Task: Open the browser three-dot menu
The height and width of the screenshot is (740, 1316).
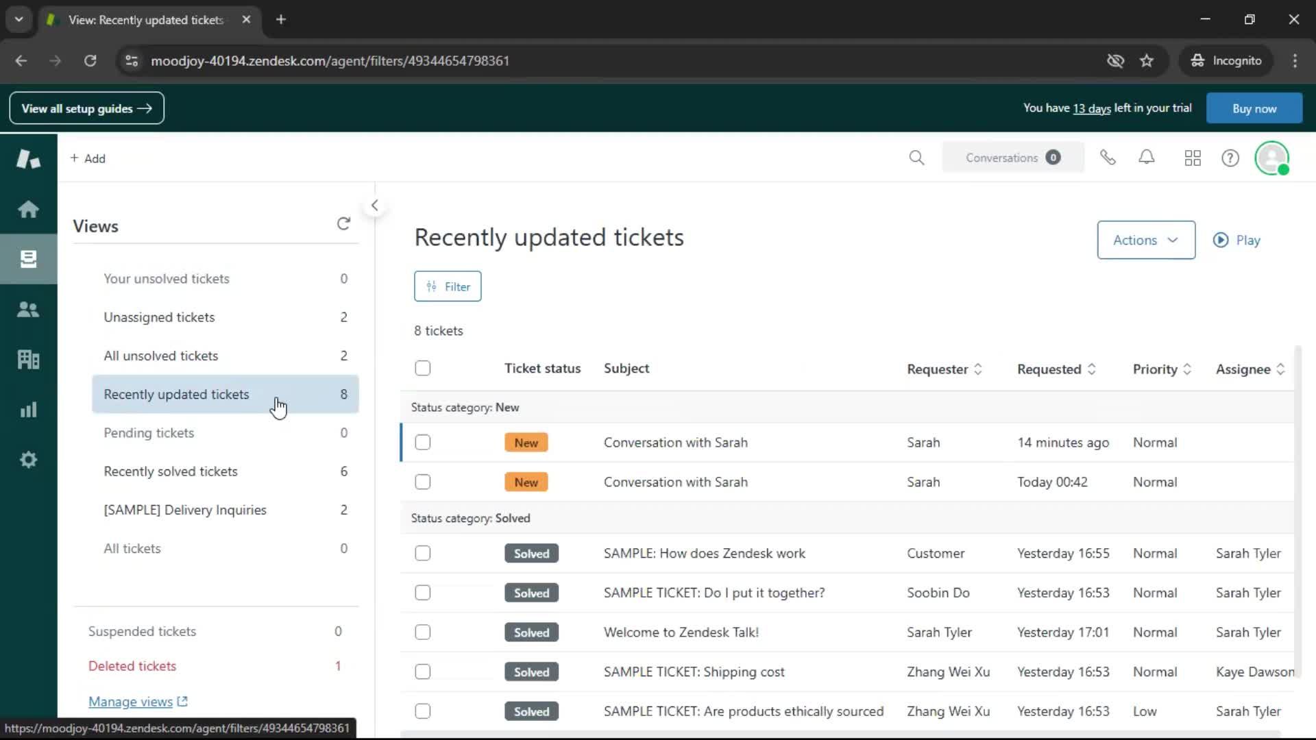Action: click(x=1295, y=60)
